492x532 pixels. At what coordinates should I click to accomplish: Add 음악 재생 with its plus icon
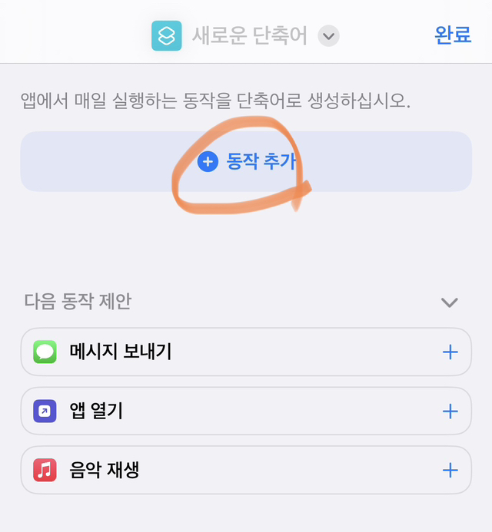tap(450, 471)
